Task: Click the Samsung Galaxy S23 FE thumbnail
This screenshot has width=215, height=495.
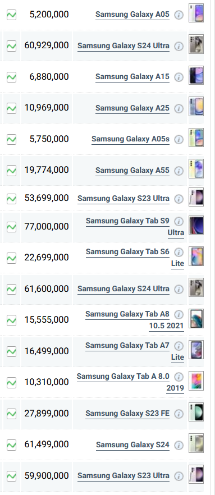Action: [196, 412]
